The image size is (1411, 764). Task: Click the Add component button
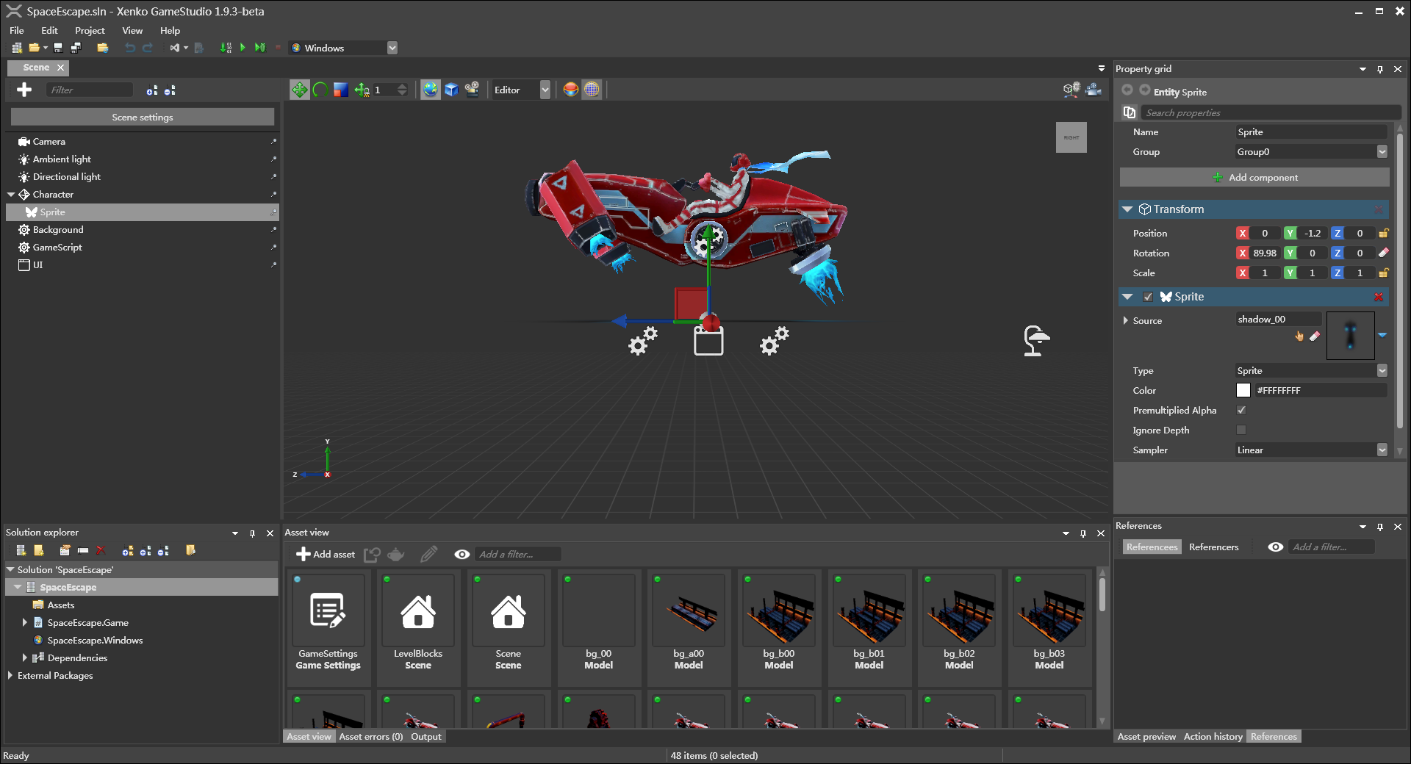coord(1254,177)
